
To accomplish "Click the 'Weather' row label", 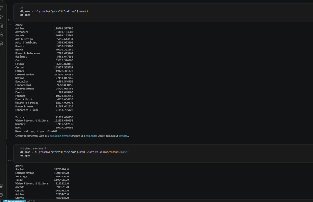I will (20, 124).
